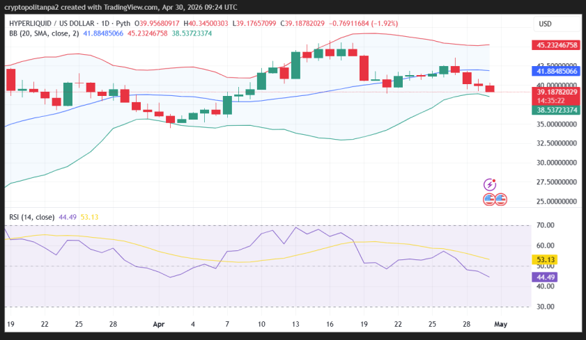
Task: Click the high value H40.34500303
Action: 206,24
